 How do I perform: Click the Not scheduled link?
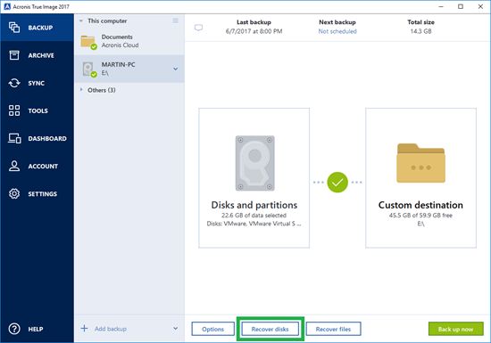[337, 31]
